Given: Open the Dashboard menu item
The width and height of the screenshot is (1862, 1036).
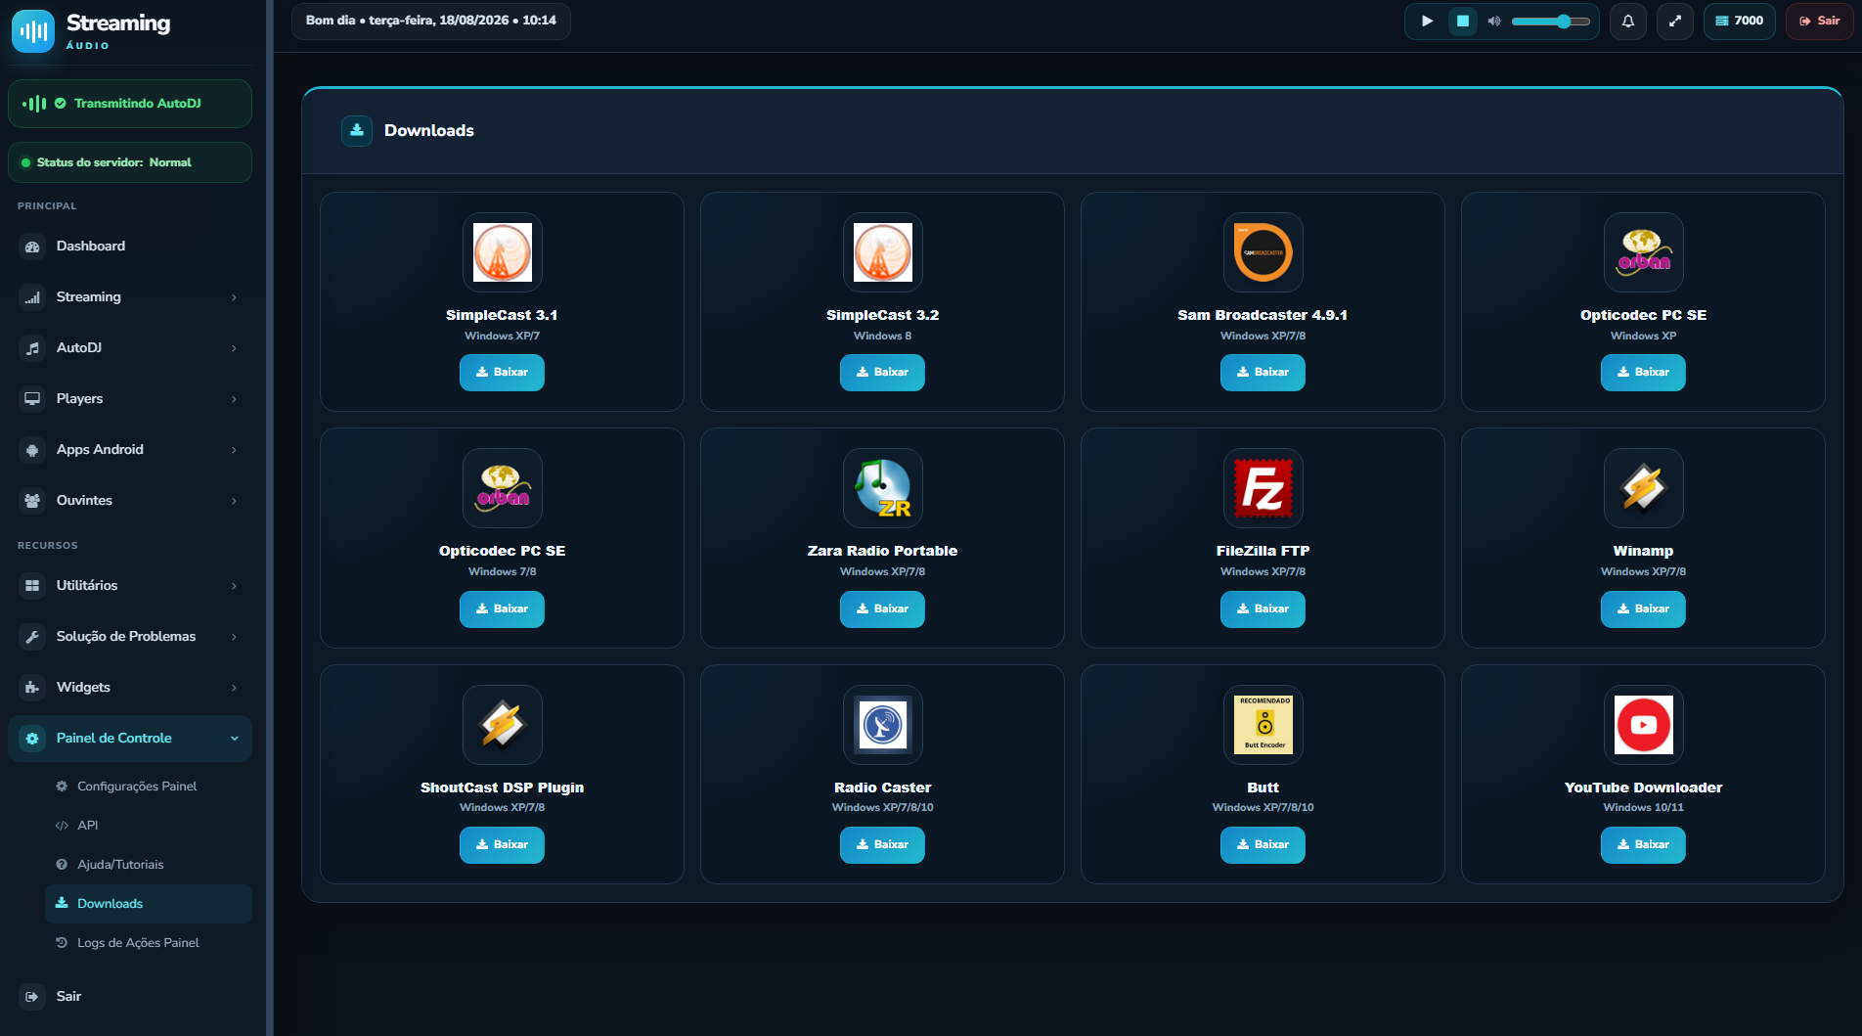Looking at the screenshot, I should click(130, 247).
